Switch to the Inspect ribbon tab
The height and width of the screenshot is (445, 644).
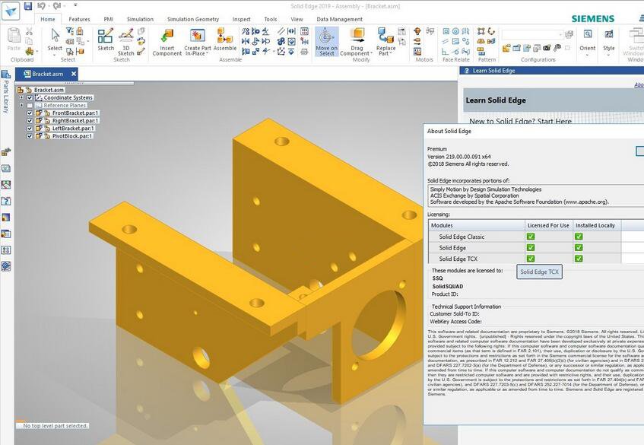pyautogui.click(x=242, y=19)
